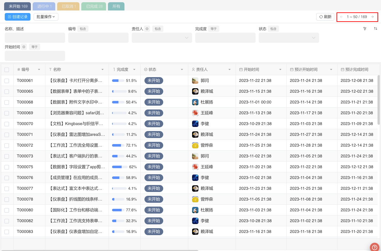Check the checkbox for row T000065
The image size is (381, 251).
click(x=7, y=91)
